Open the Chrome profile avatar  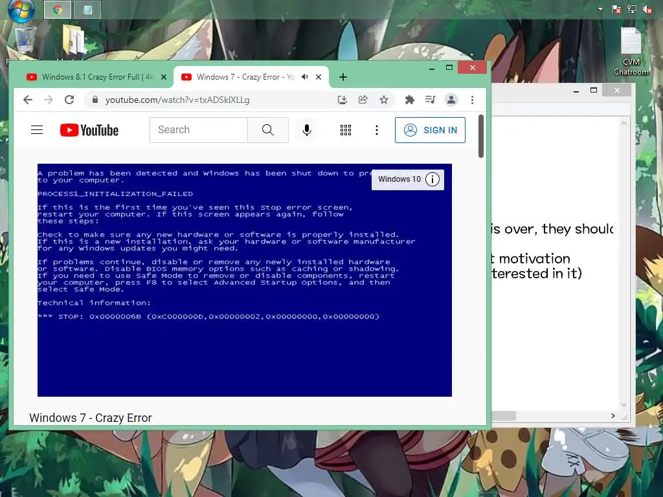coord(451,100)
